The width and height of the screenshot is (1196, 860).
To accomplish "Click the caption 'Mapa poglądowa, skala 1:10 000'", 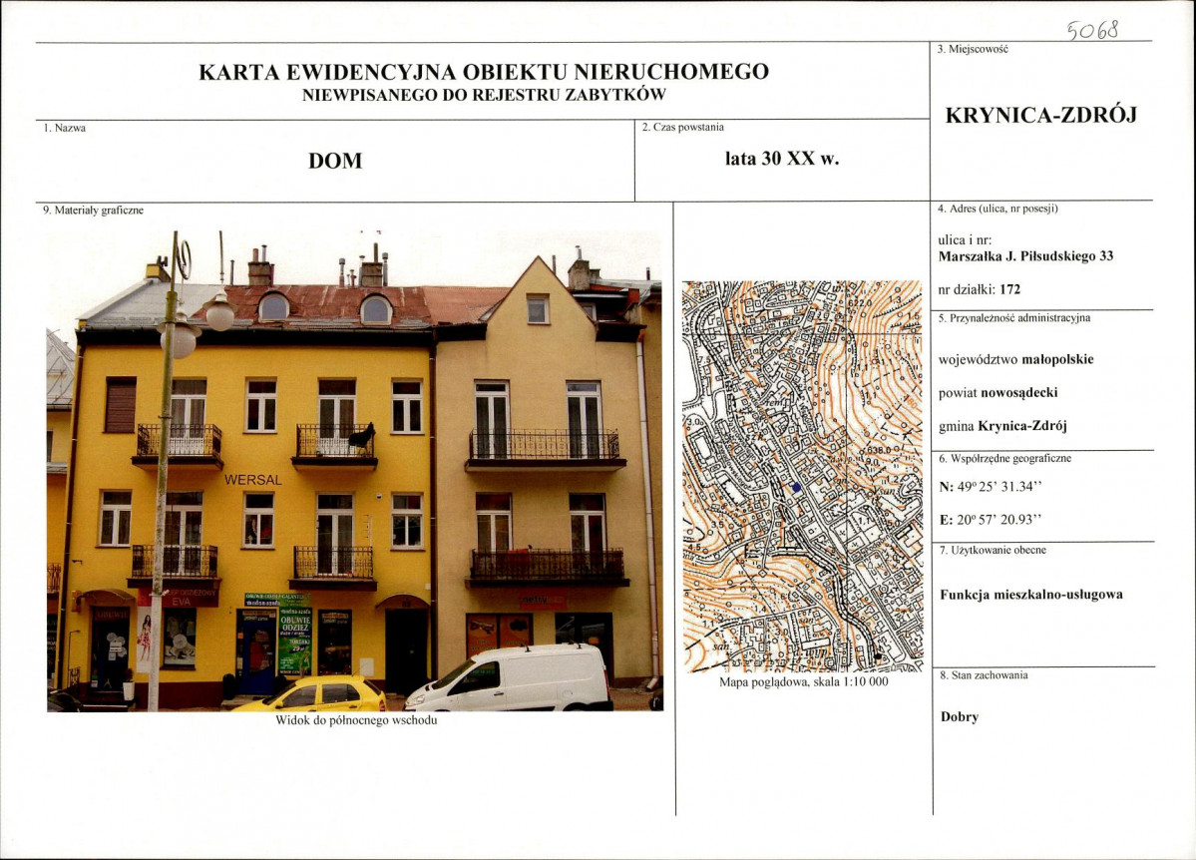I will pyautogui.click(x=804, y=682).
